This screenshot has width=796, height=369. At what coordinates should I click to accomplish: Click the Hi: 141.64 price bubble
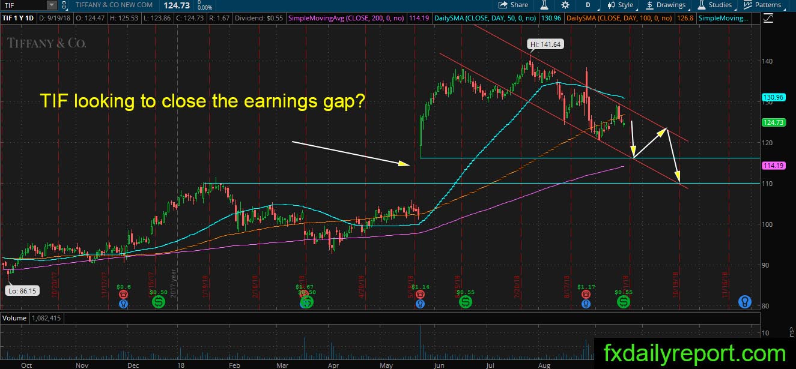(x=545, y=43)
